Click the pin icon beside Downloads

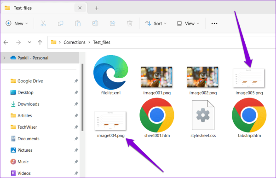coord(76,104)
